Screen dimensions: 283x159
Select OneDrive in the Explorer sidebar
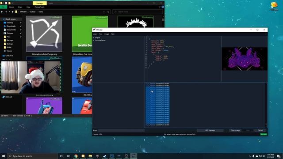click(x=9, y=56)
